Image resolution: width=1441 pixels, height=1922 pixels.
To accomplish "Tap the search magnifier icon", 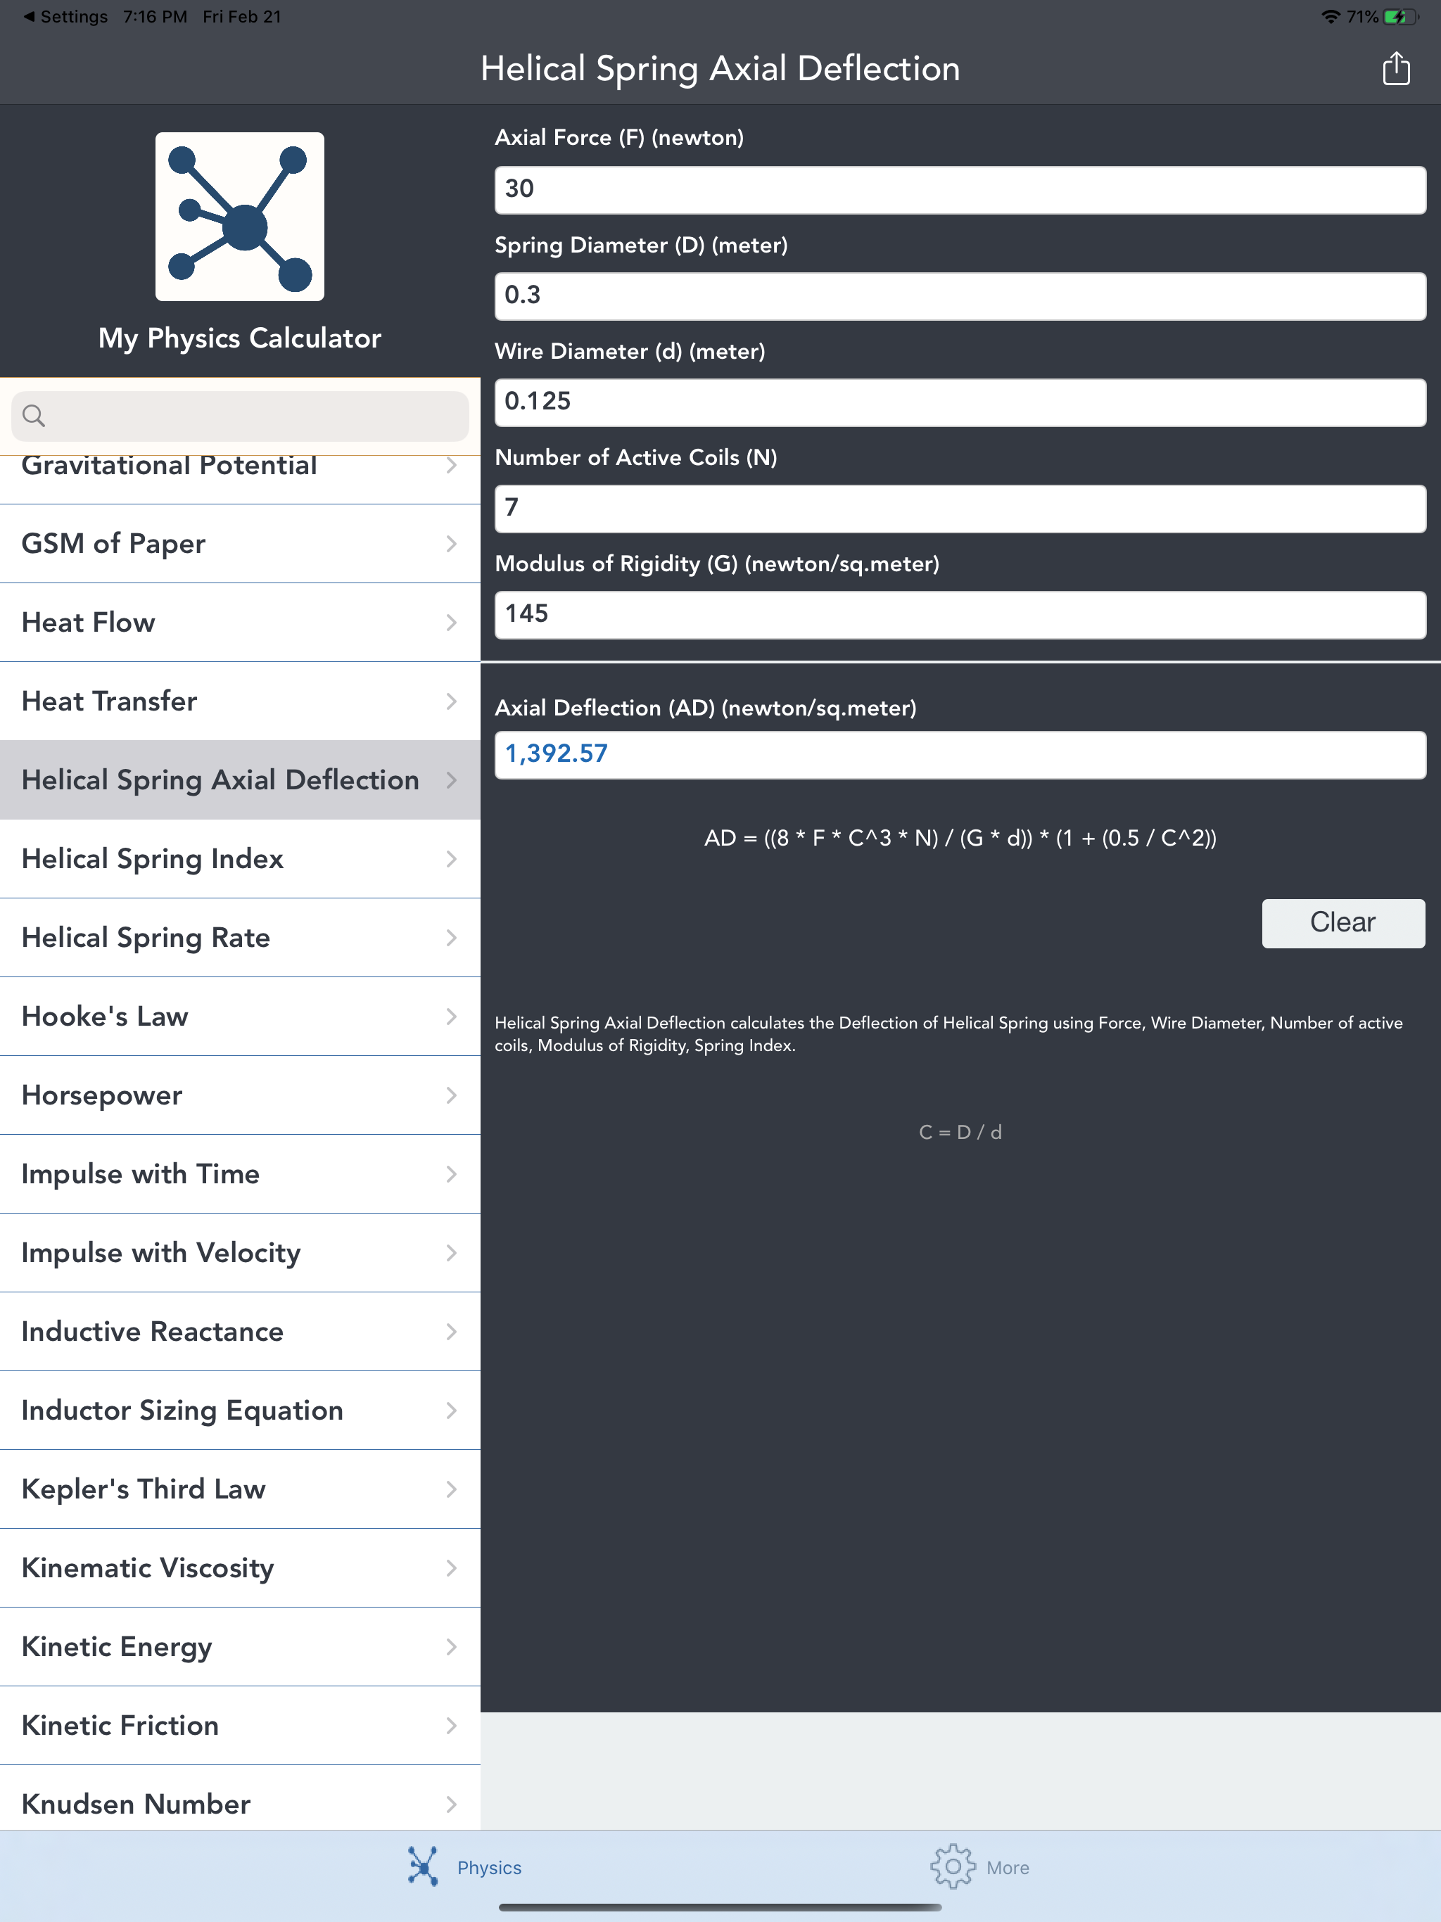I will click(34, 415).
